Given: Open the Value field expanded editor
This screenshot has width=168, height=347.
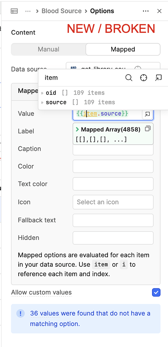Looking at the screenshot, I should coord(147,114).
